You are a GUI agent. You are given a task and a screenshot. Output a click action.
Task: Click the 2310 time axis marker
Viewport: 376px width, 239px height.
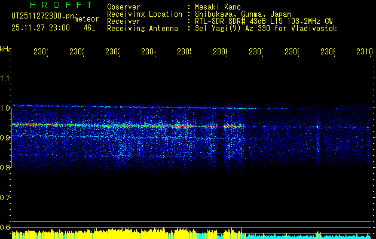pyautogui.click(x=365, y=52)
